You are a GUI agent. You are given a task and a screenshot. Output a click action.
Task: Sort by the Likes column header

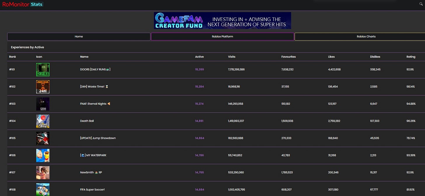[x=331, y=57]
